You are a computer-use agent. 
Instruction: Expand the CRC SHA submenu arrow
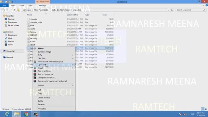[x=73, y=58]
